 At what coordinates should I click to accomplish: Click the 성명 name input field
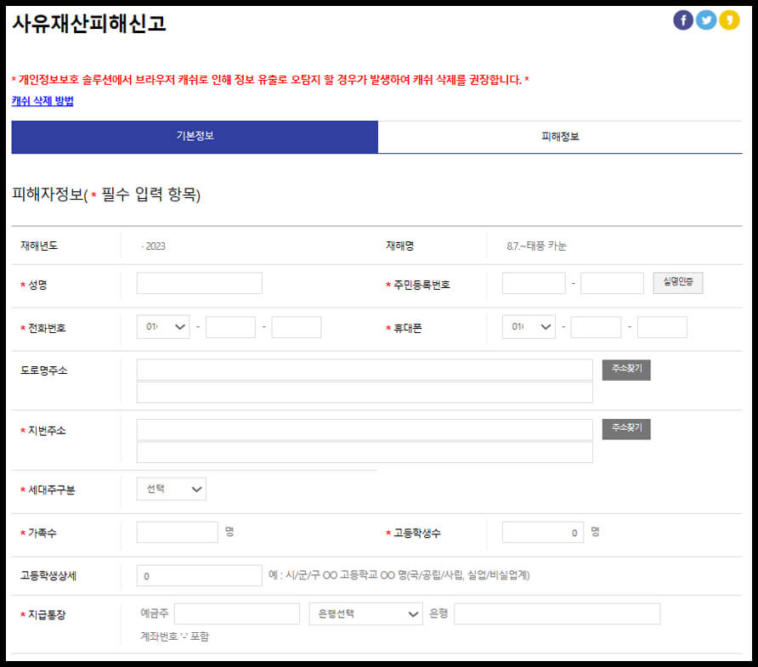[x=199, y=283]
